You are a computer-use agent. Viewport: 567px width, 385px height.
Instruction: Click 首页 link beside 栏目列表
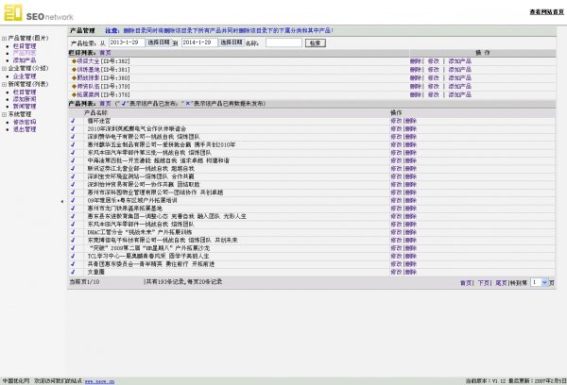[x=105, y=53]
